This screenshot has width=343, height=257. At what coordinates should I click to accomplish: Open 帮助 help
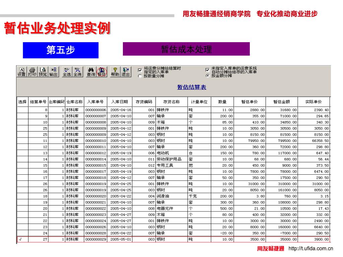coord(115,72)
